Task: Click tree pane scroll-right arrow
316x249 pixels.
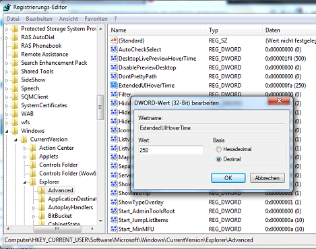Action: (92, 229)
